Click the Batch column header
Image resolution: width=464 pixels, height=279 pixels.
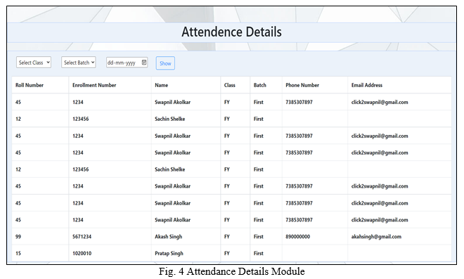[x=260, y=85]
